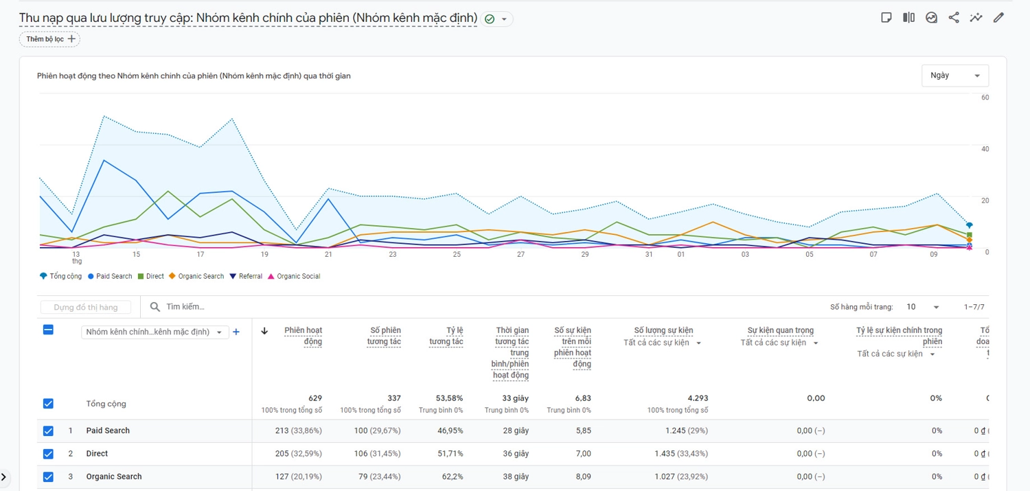Open the Ngày granularity dropdown

pyautogui.click(x=955, y=76)
